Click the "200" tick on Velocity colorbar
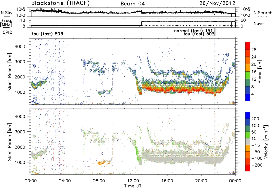The image size is (272, 188). [x=255, y=119]
